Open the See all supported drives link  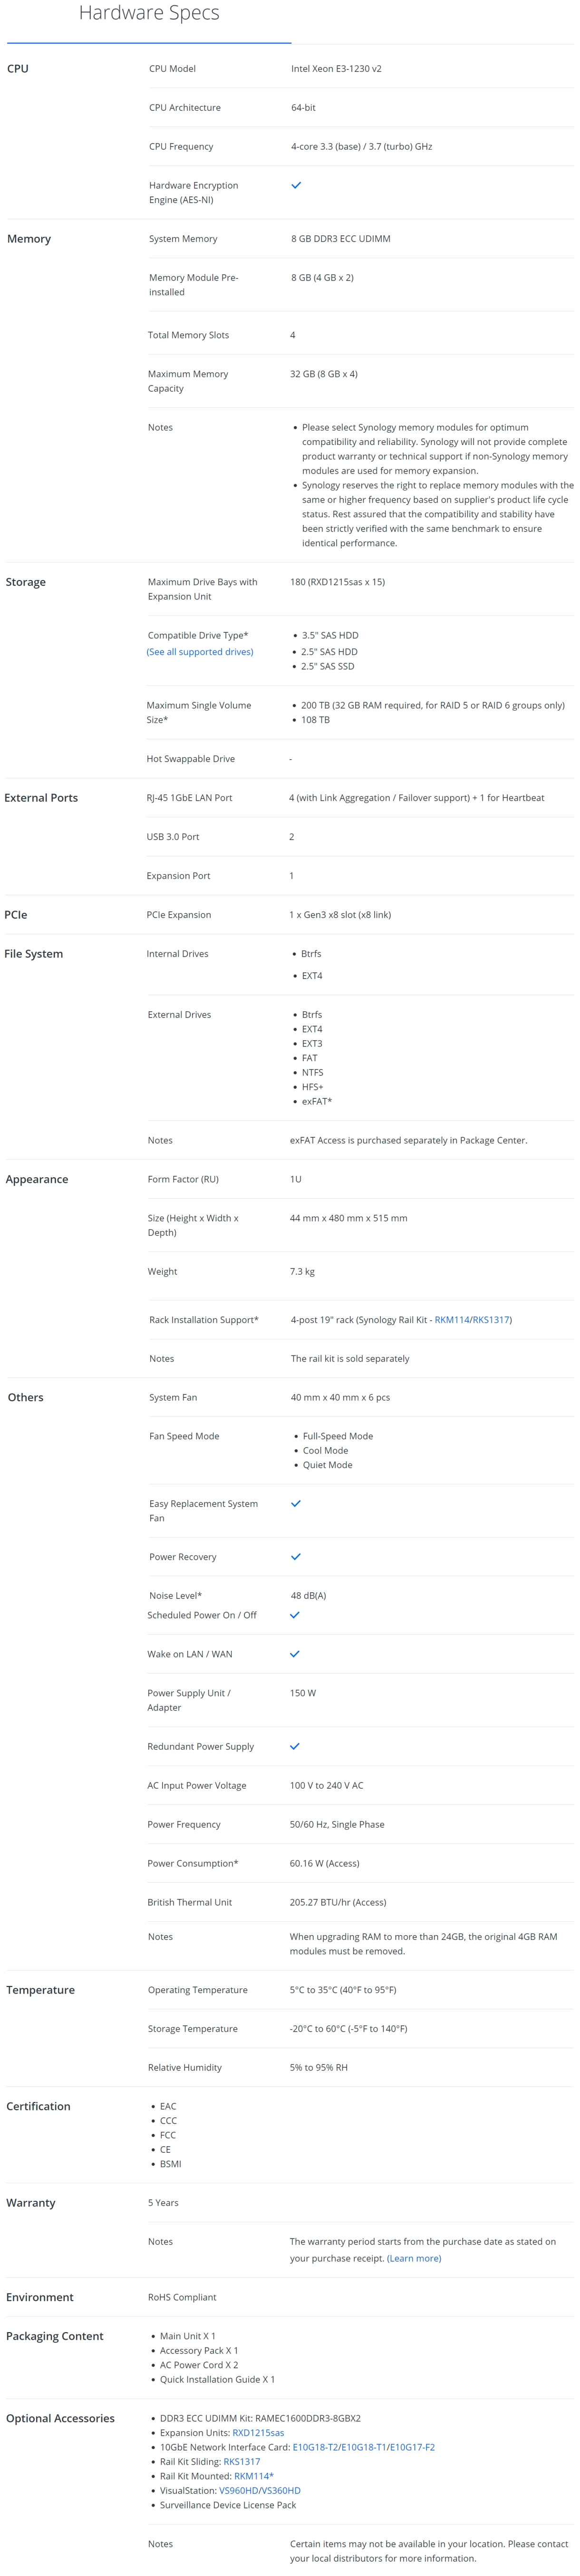[x=200, y=652]
